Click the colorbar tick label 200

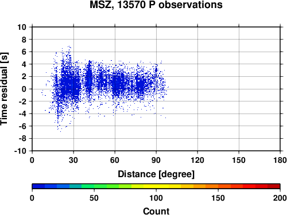click(280, 198)
